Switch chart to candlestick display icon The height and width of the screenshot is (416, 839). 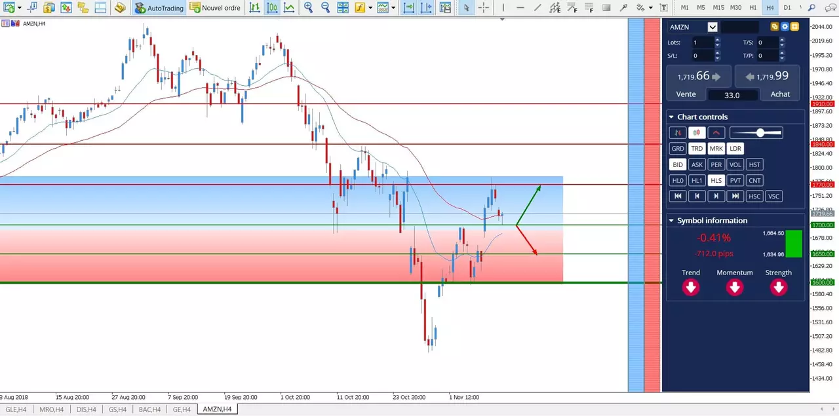(271, 8)
